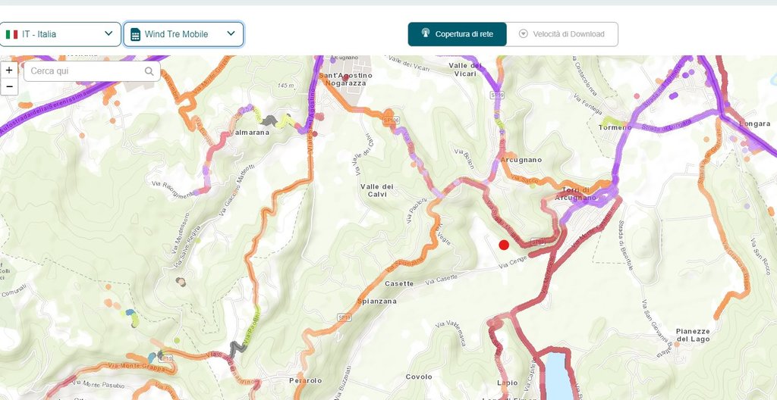Click the chevron next to Wind Tre Mobile
Image resolution: width=777 pixels, height=400 pixels.
tap(231, 34)
